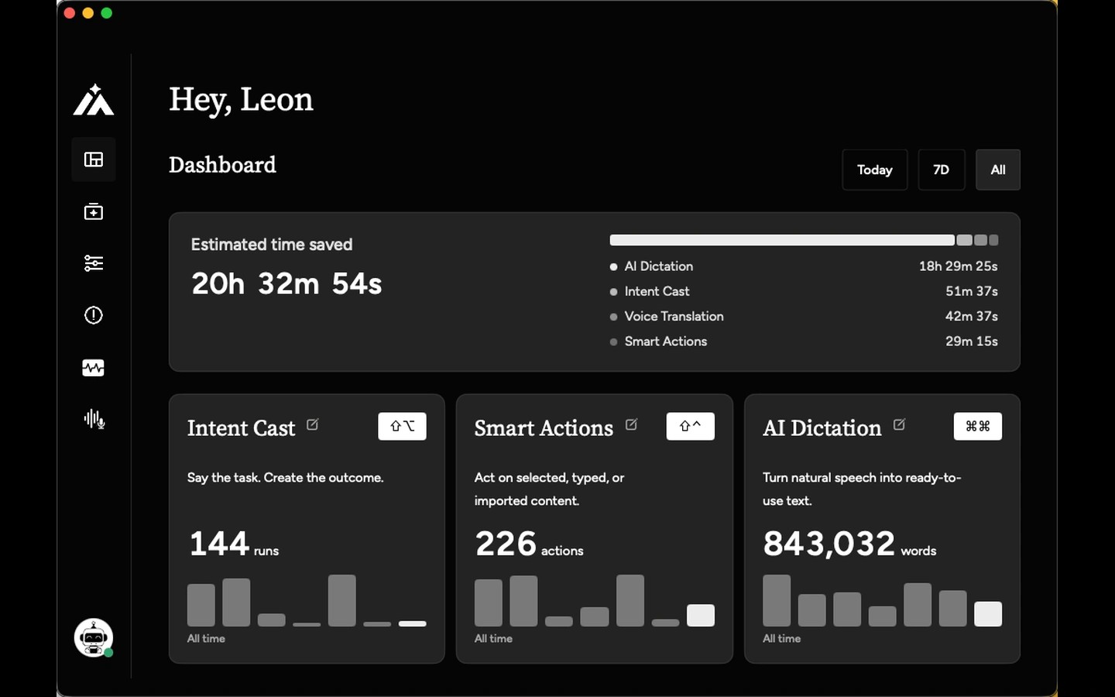Click the green zoom window button

(x=107, y=13)
